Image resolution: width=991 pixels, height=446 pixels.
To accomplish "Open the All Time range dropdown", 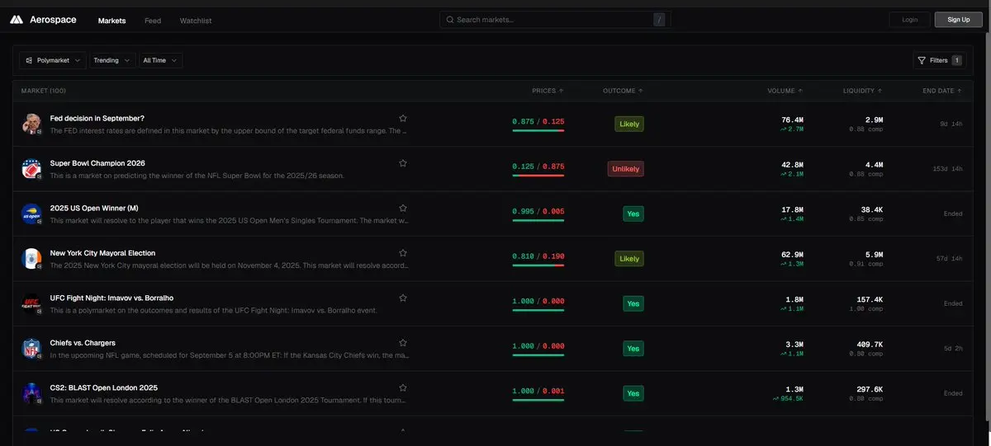I will click(160, 60).
